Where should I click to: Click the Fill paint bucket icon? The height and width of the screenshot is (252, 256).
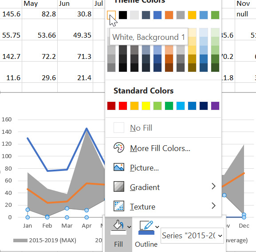click(x=118, y=227)
